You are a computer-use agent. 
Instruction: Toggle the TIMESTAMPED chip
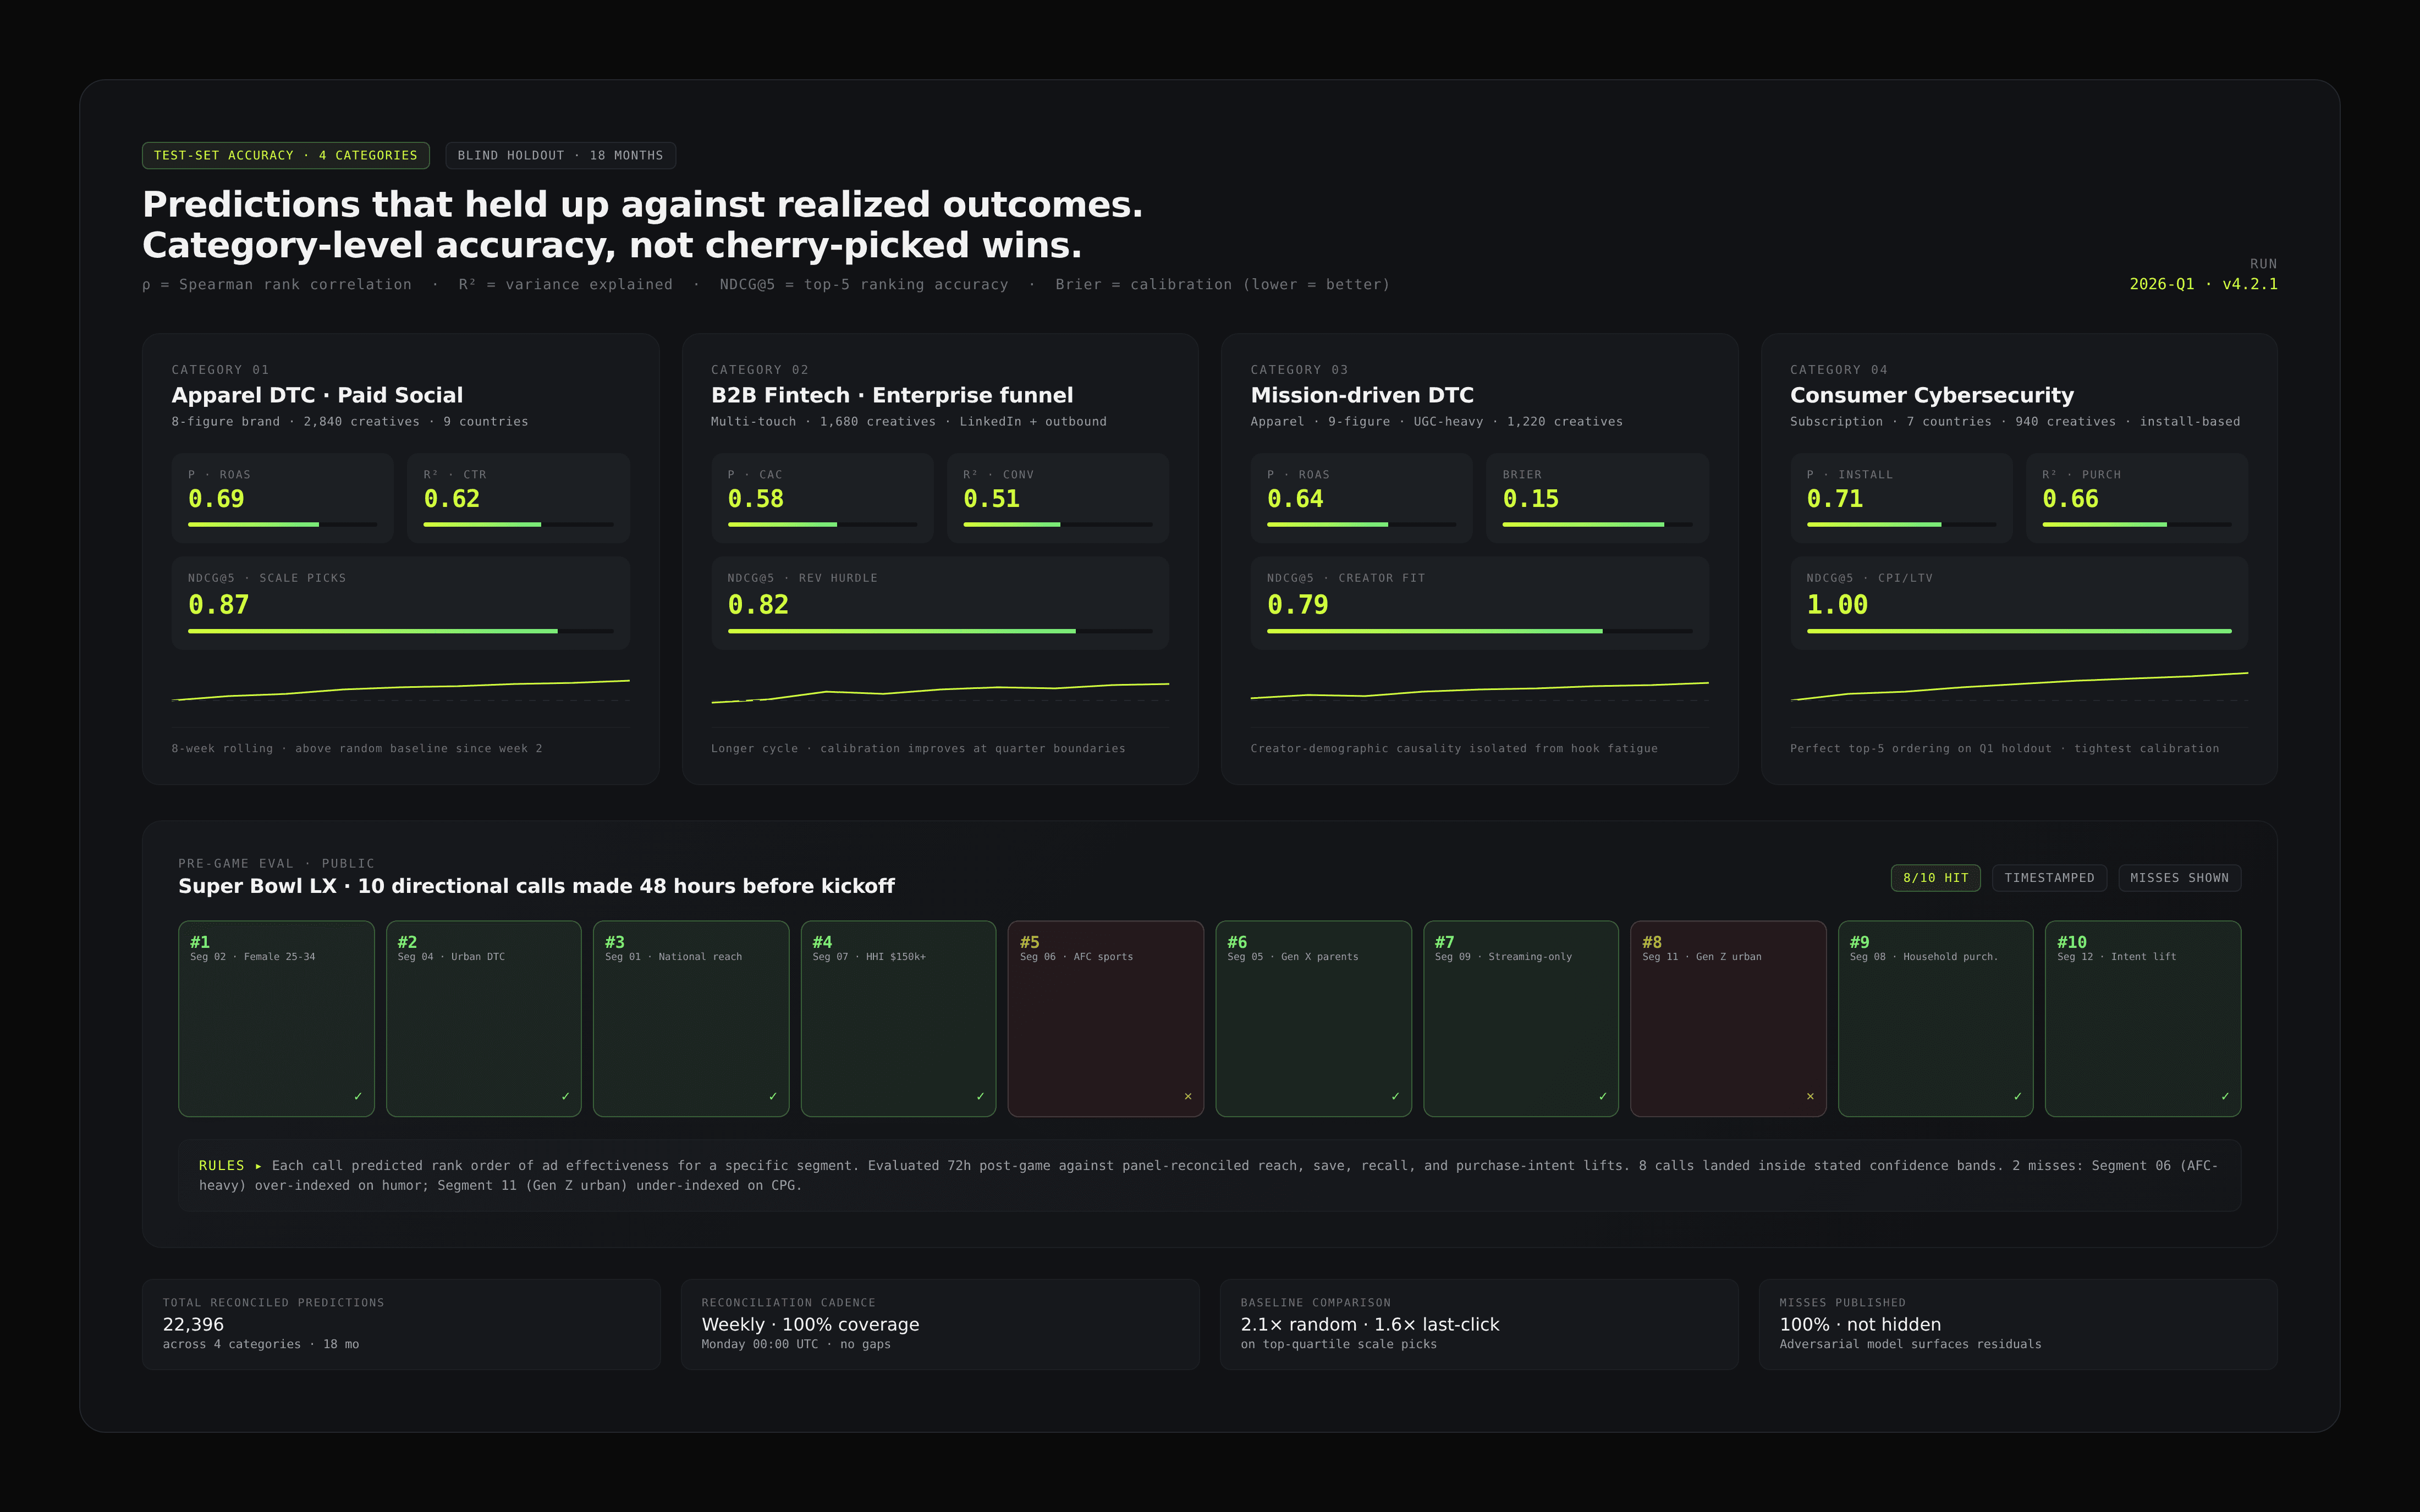2049,878
